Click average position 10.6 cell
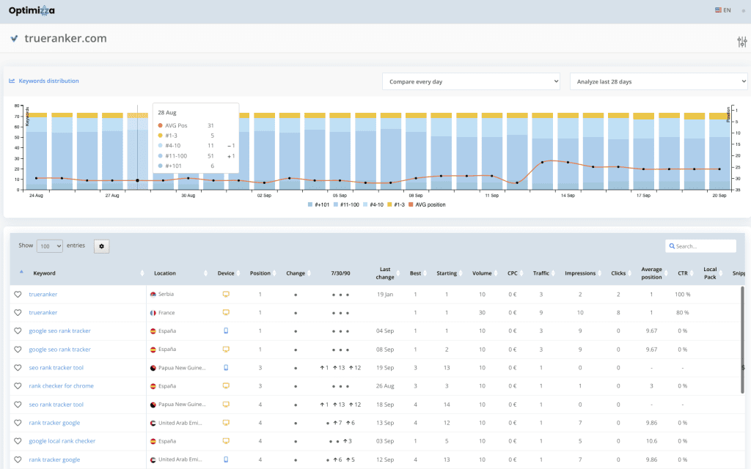Image resolution: width=751 pixels, height=469 pixels. 651,441
